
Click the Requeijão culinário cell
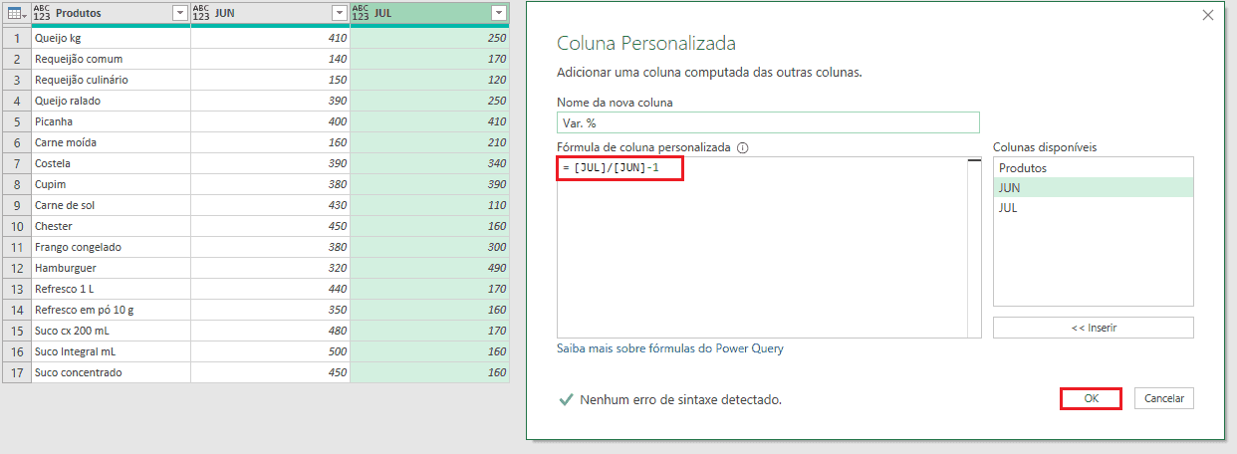[111, 80]
